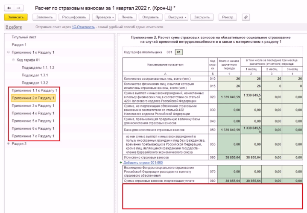
Task: Click the Расшифровать button
Action: coord(74,18)
